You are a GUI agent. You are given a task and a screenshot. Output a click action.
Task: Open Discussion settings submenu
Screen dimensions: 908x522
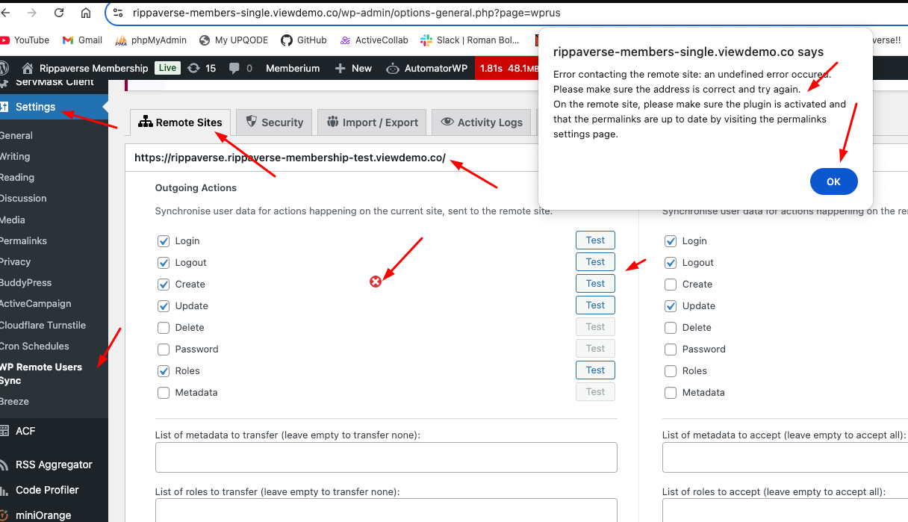point(23,198)
